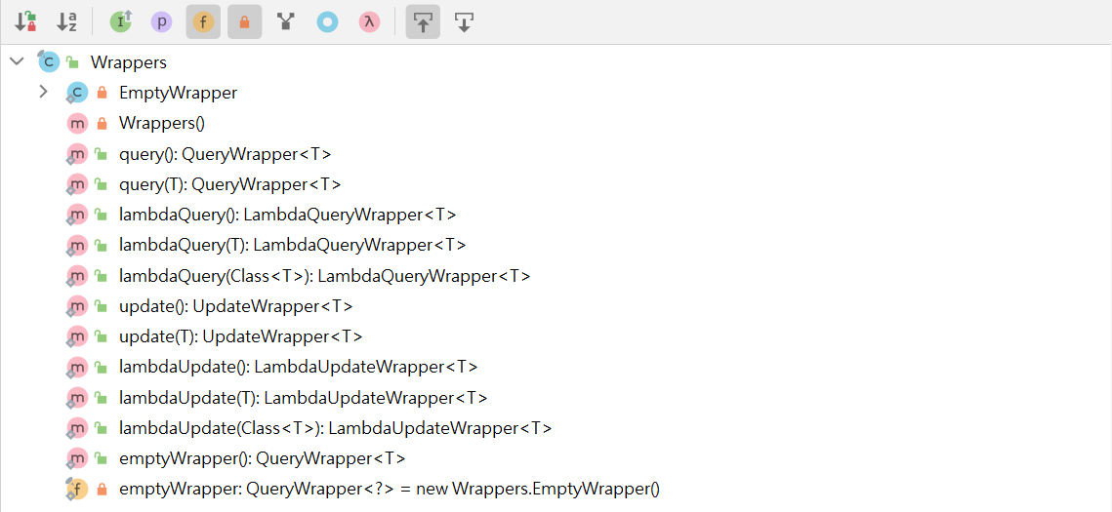Viewport: 1112px width, 512px height.
Task: Select lambdaUpdate(Class<T>) method
Action: click(336, 428)
